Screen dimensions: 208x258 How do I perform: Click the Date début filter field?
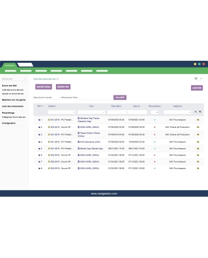[x=117, y=112]
